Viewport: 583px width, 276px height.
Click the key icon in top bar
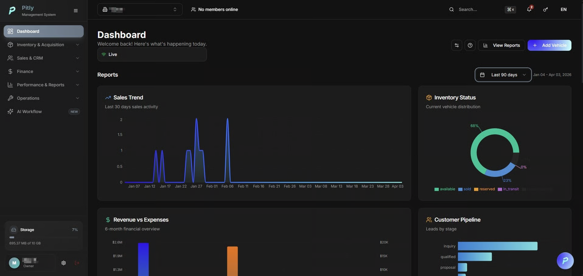(546, 9)
